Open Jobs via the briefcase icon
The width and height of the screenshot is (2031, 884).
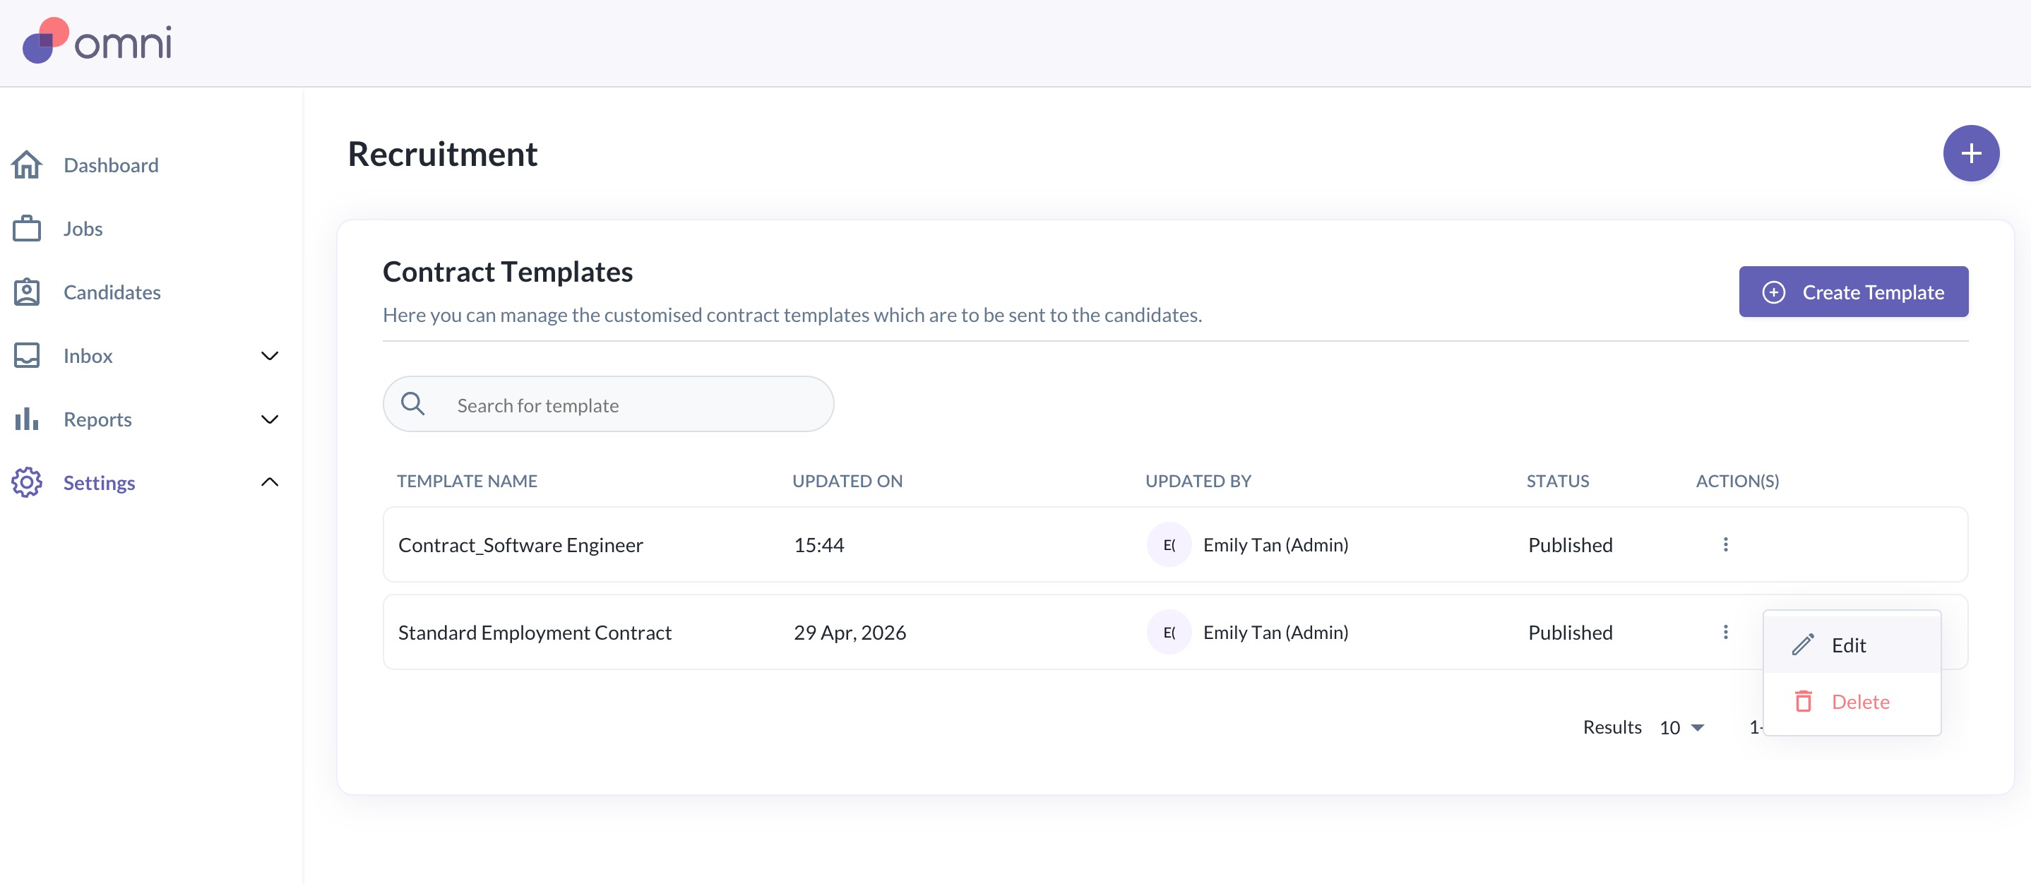[x=27, y=229]
